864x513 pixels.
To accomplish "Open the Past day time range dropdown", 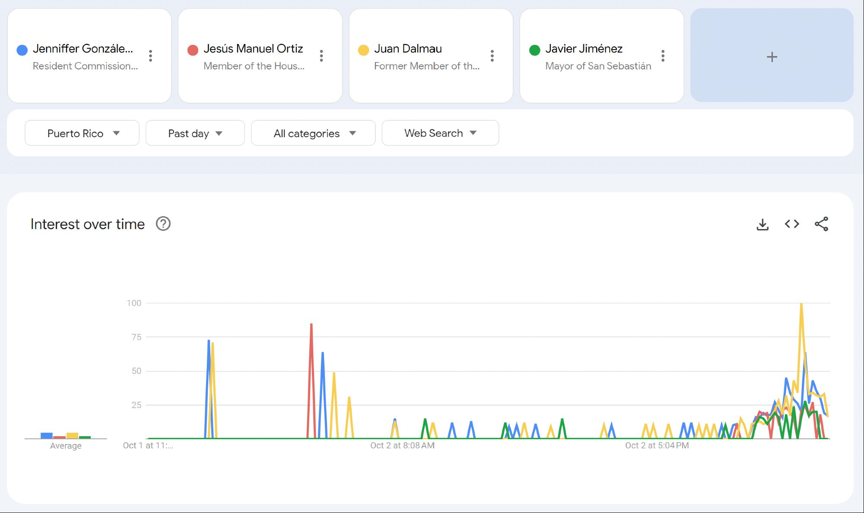I will [x=195, y=133].
